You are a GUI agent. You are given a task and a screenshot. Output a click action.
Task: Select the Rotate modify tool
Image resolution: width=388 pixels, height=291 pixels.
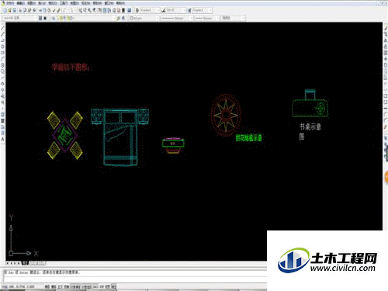pyautogui.click(x=386, y=65)
